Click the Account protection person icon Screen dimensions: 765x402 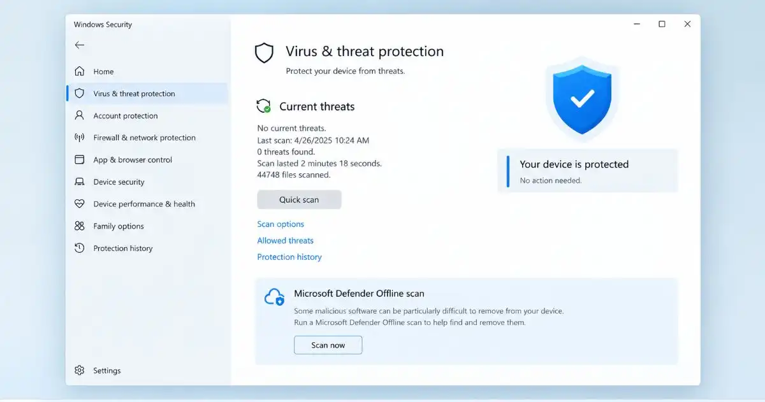point(79,115)
